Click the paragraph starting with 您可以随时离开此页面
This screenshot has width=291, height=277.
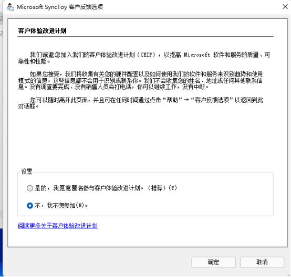(x=140, y=103)
